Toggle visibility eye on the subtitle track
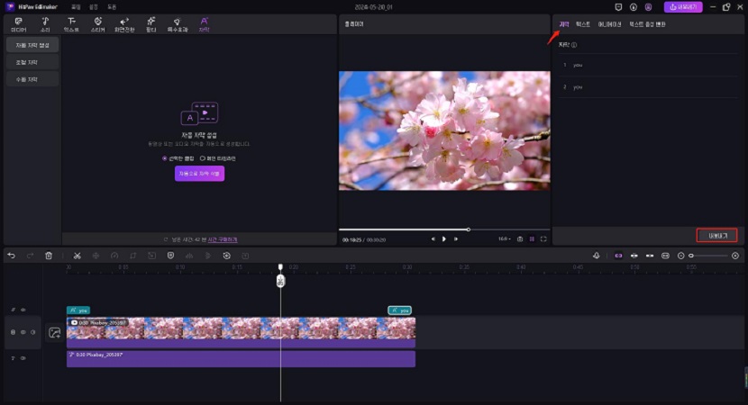The height and width of the screenshot is (405, 748). click(23, 309)
